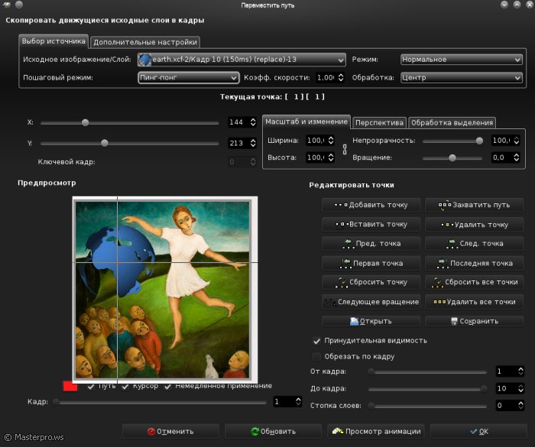Open the Пинг-понг step mode dropdown
The height and width of the screenshot is (447, 535).
(188, 77)
